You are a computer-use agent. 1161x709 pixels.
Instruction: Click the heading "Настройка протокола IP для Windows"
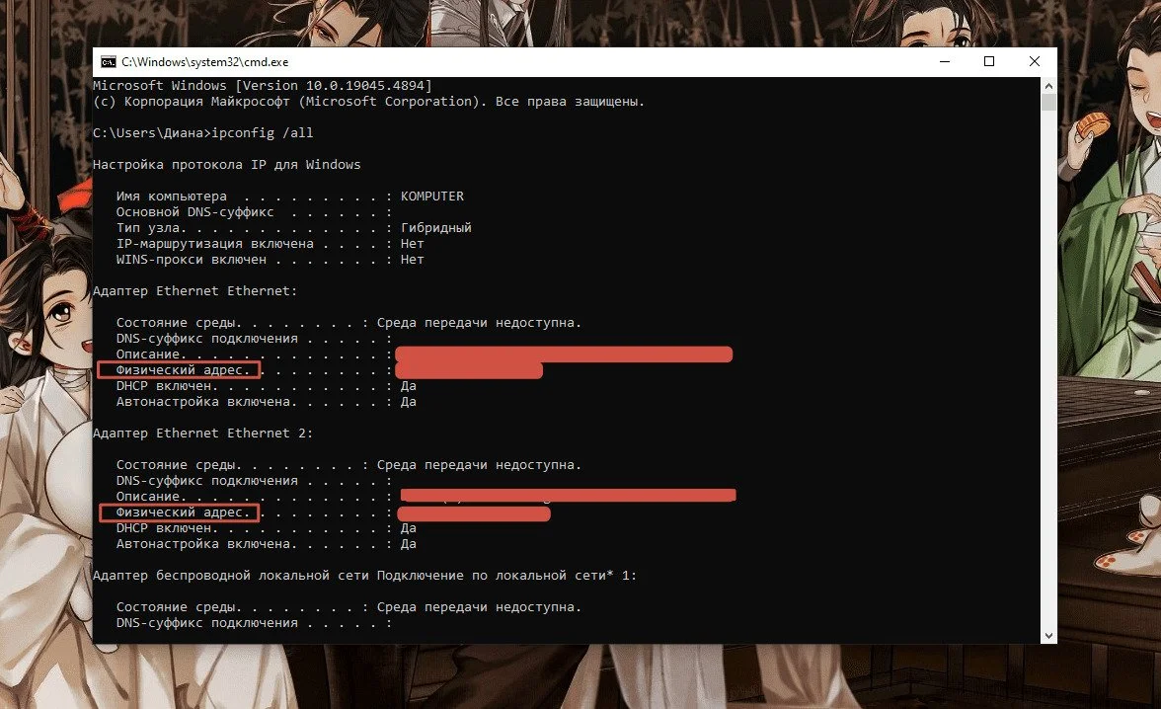(227, 165)
